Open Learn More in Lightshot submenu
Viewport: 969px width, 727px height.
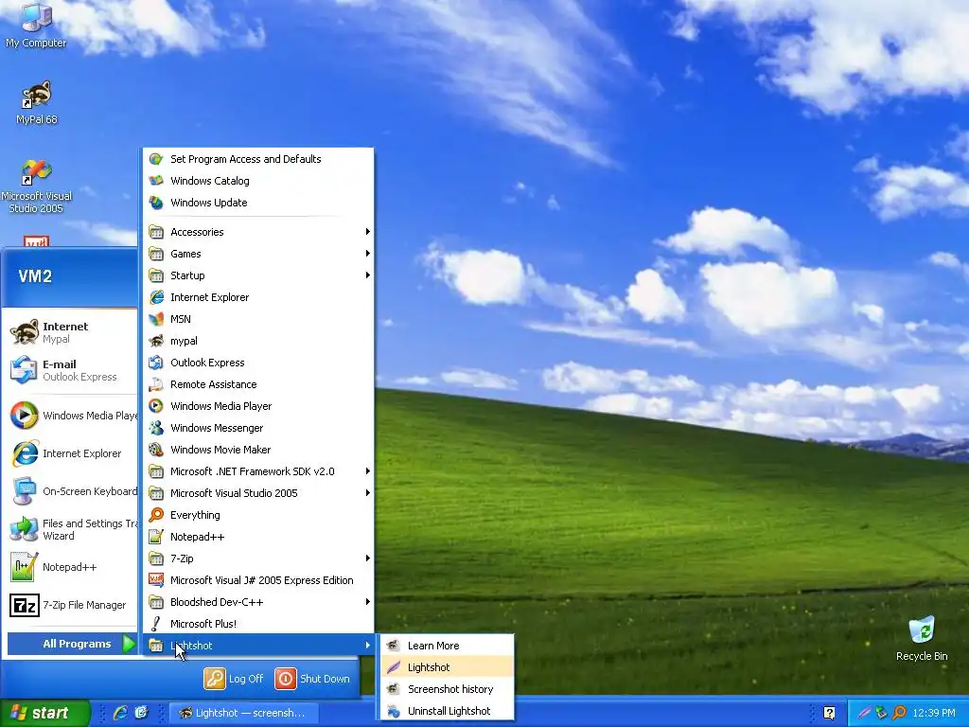point(447,646)
